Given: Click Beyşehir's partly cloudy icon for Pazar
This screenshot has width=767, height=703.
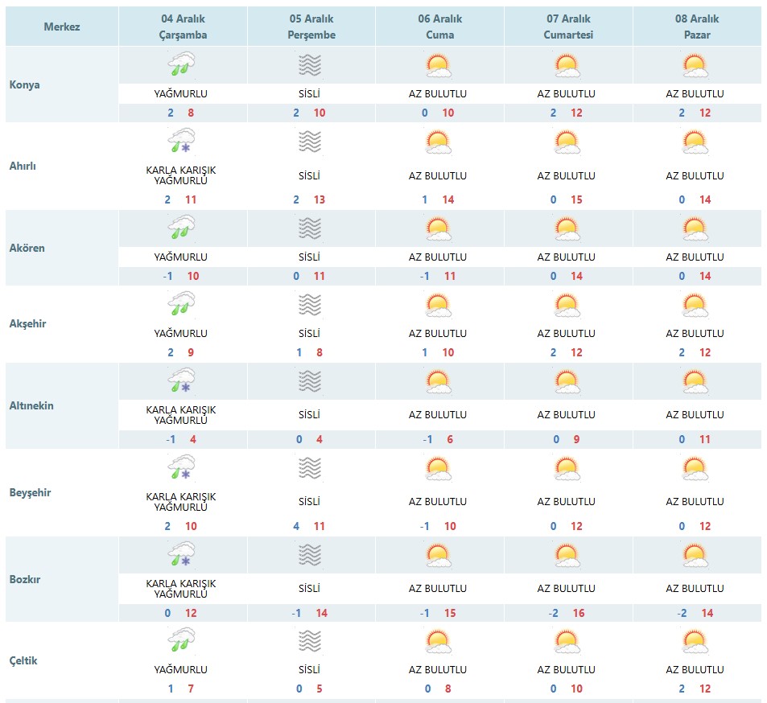Looking at the screenshot, I should click(695, 468).
